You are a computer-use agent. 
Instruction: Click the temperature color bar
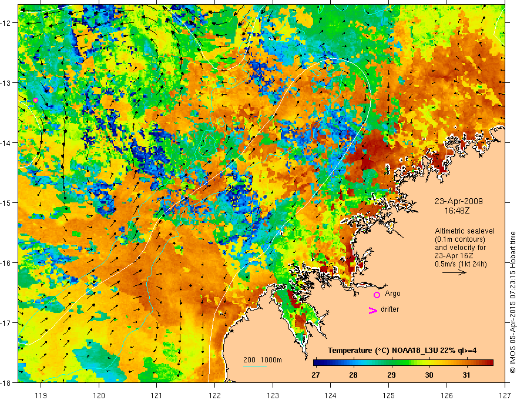403,363
